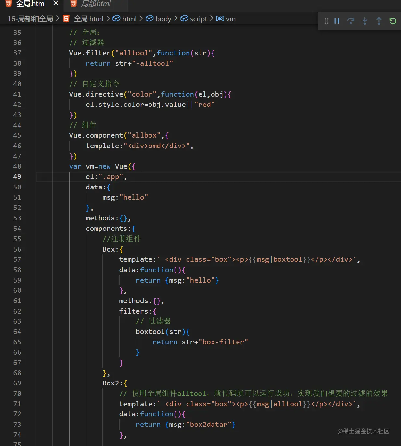Click the debug Step Out icon

click(379, 21)
